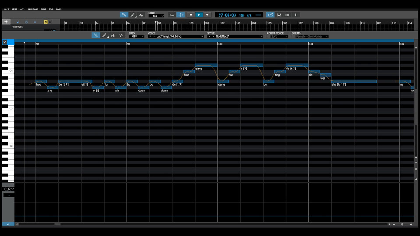Image resolution: width=420 pixels, height=236 pixels.
Task: Start recording with the record button
Action: tap(207, 15)
